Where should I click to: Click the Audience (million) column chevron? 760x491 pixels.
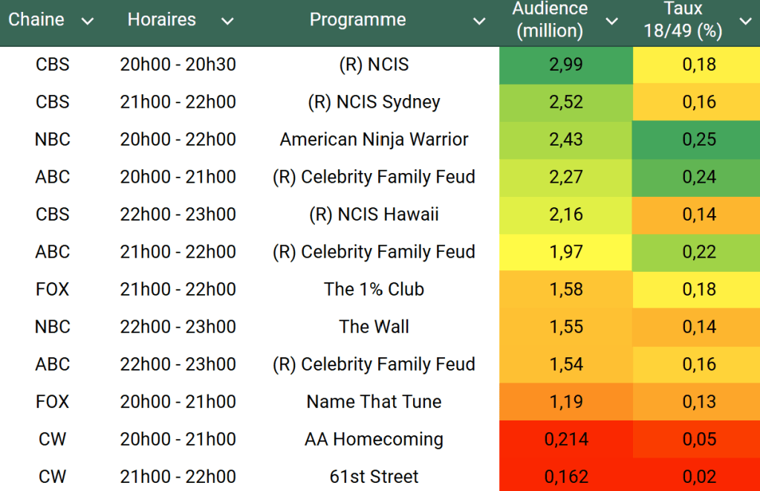point(611,22)
